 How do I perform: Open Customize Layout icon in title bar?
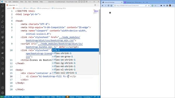(87, 2)
